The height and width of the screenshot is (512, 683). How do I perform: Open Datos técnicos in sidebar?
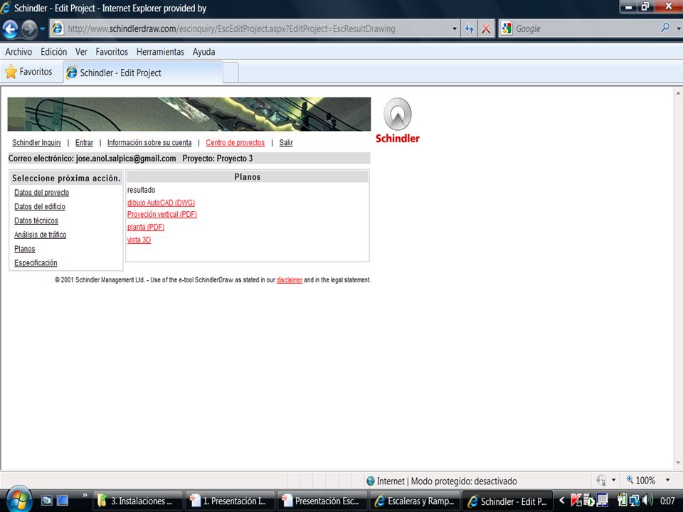[36, 220]
